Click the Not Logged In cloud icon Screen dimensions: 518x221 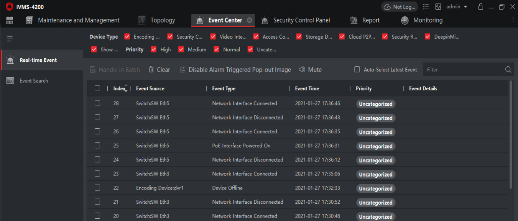[387, 7]
